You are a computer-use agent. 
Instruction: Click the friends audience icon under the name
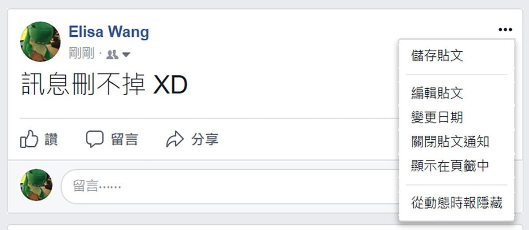[112, 55]
